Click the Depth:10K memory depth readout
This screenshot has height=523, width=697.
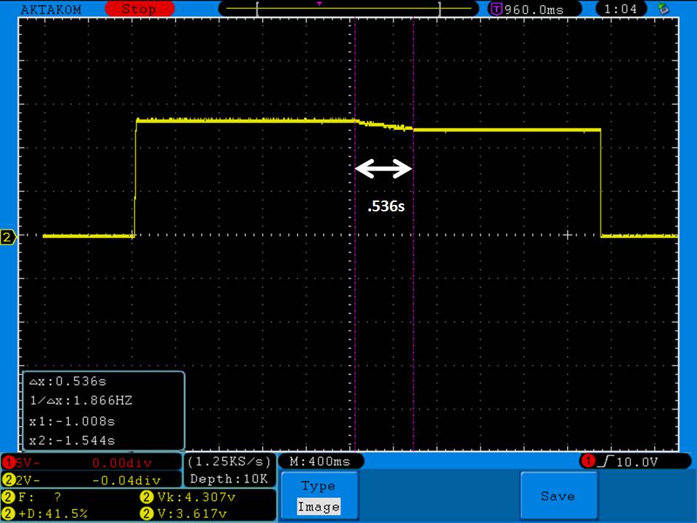click(x=229, y=479)
